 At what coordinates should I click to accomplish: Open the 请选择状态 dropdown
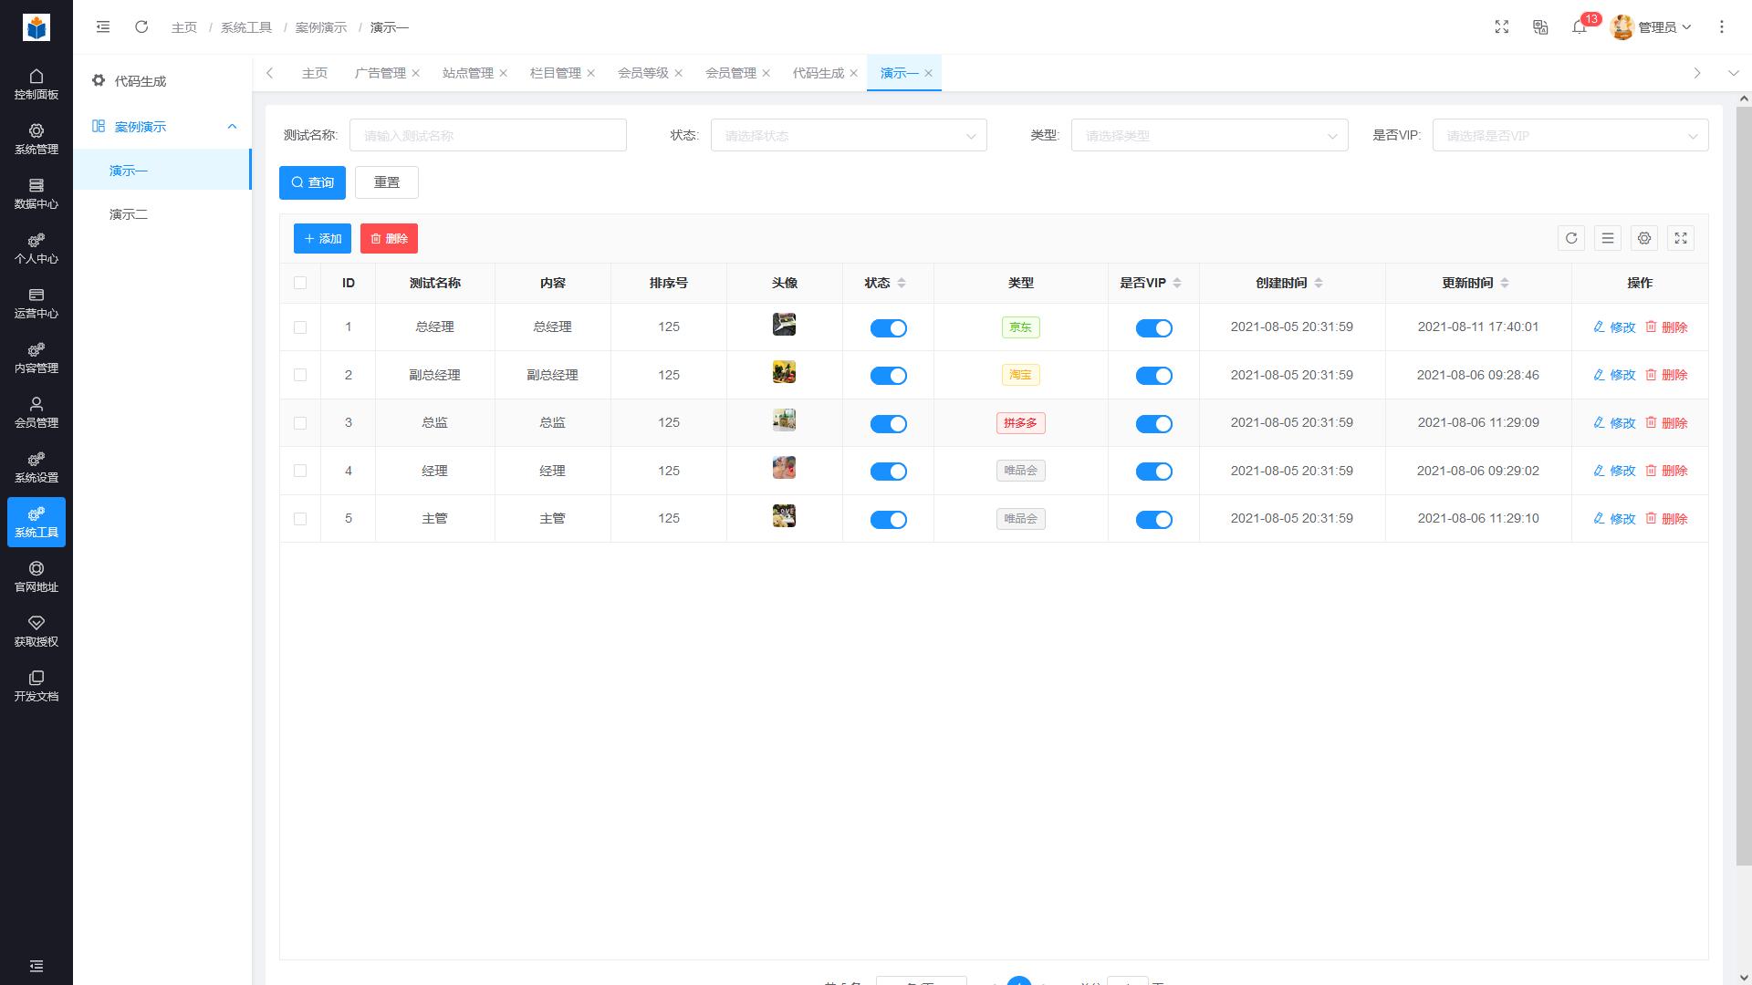tap(848, 135)
